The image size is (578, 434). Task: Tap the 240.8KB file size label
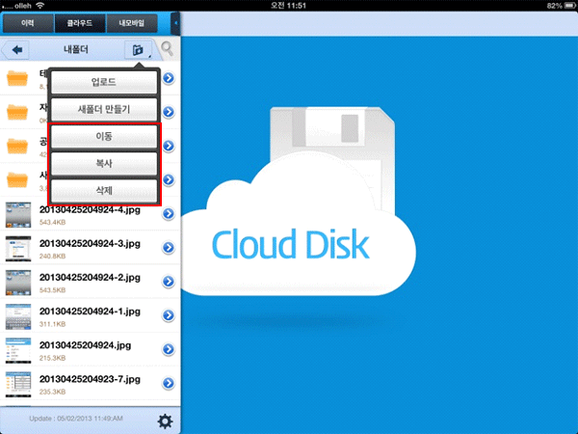click(52, 257)
